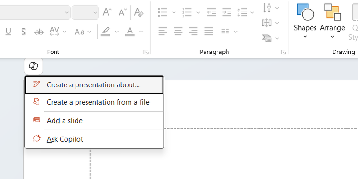
Task: Select 'Create a presentation from a file'
Action: point(94,102)
